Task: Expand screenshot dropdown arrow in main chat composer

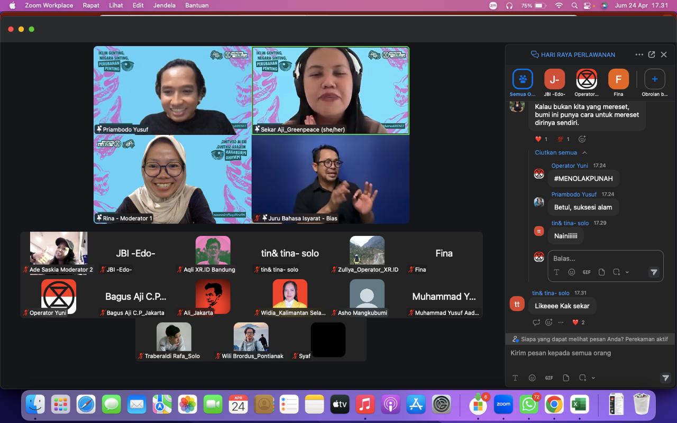Action: coord(593,378)
